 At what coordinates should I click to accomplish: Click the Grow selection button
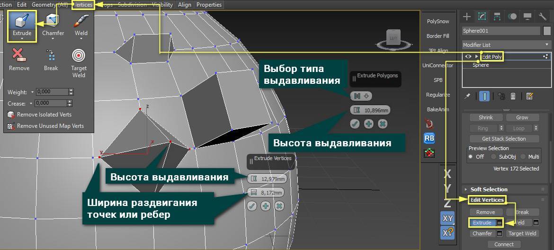coord(522,117)
